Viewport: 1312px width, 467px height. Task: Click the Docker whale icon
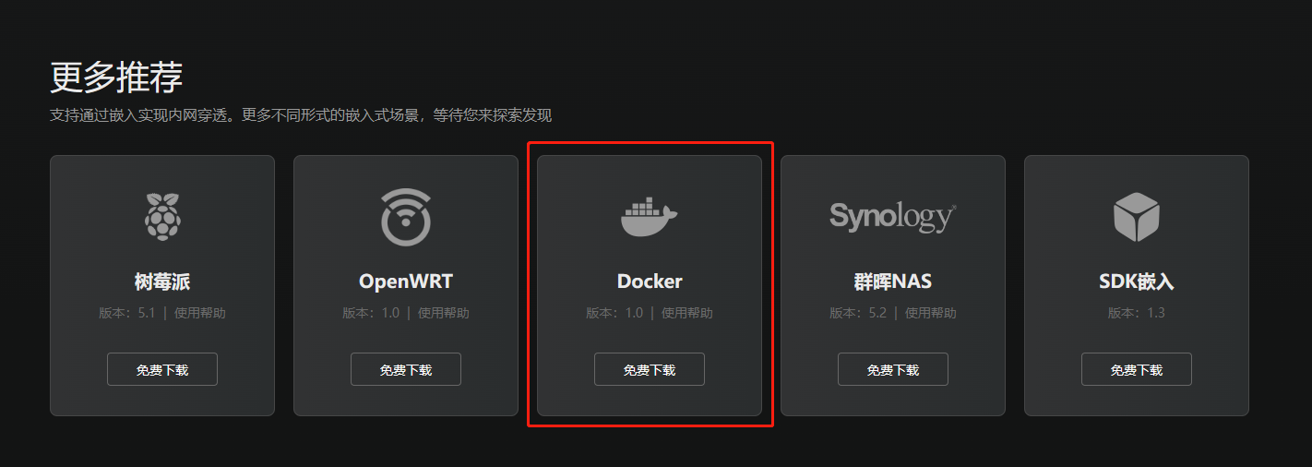(x=649, y=217)
